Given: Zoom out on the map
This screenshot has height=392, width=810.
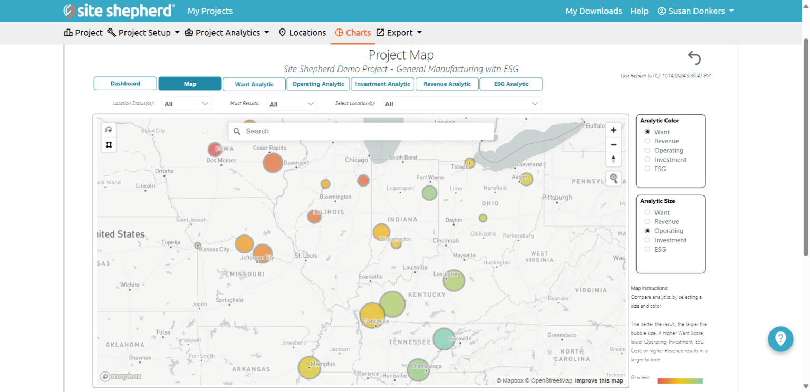Looking at the screenshot, I should (x=613, y=144).
